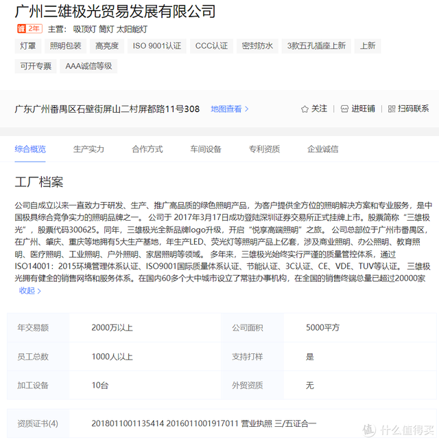
Task: Select the 灯罩 tag
Action: [28, 46]
